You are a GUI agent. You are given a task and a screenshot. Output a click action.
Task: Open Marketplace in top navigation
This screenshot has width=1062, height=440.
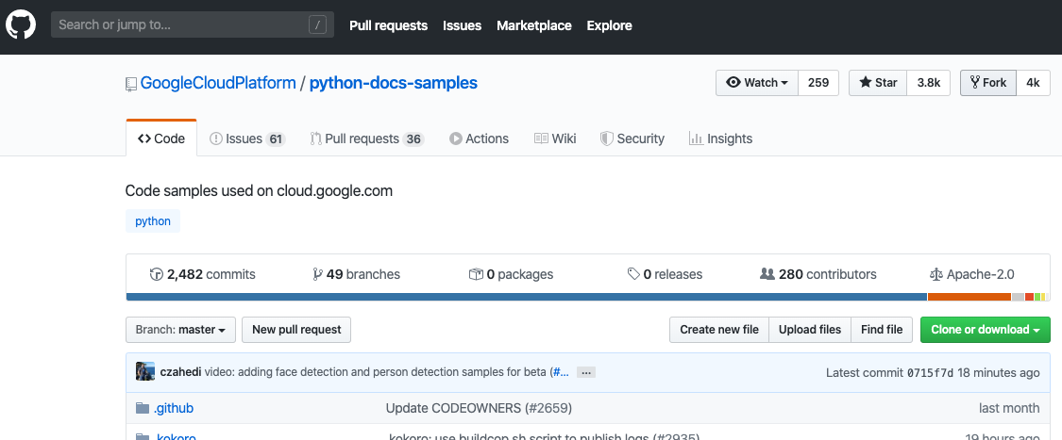(533, 25)
